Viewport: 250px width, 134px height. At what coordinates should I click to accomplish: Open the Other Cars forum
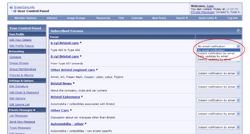click(60, 110)
